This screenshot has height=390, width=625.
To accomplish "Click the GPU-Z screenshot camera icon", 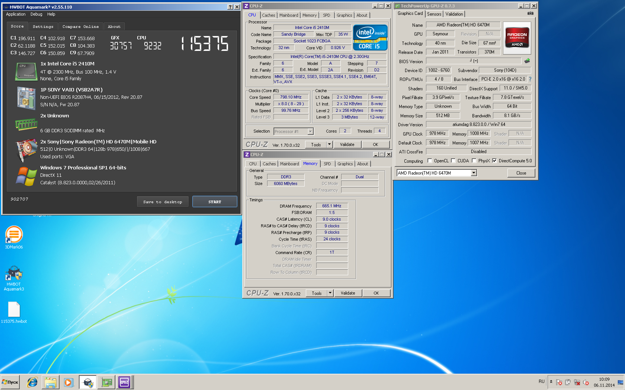I will coord(531,13).
